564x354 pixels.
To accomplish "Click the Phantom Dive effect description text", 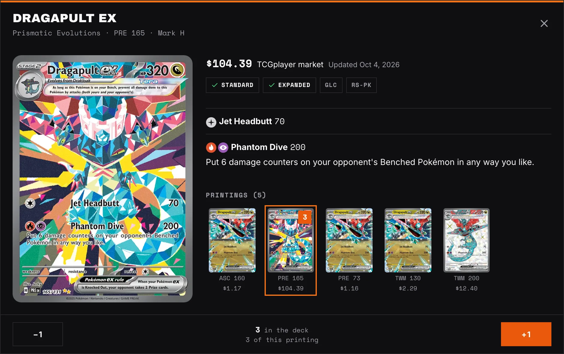I will 370,162.
